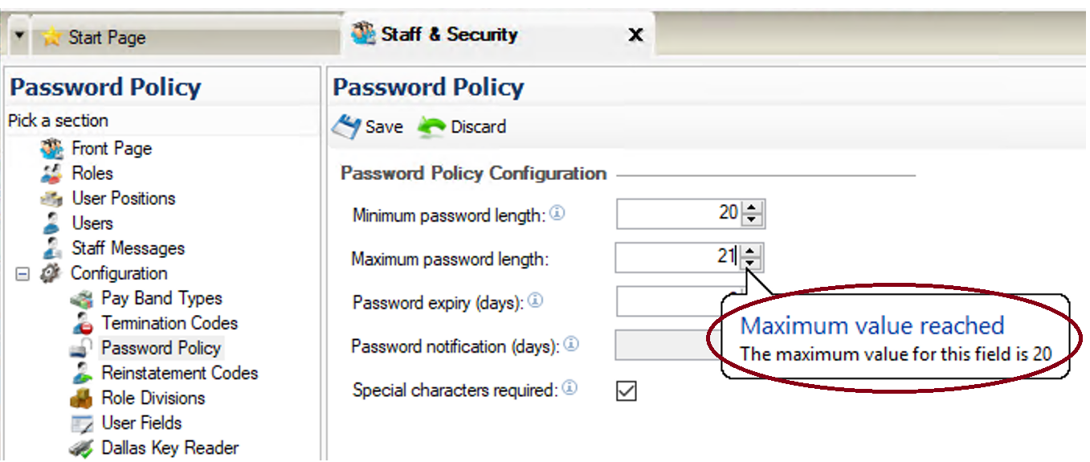
Task: Uncheck Special characters required checkbox
Action: (x=626, y=390)
